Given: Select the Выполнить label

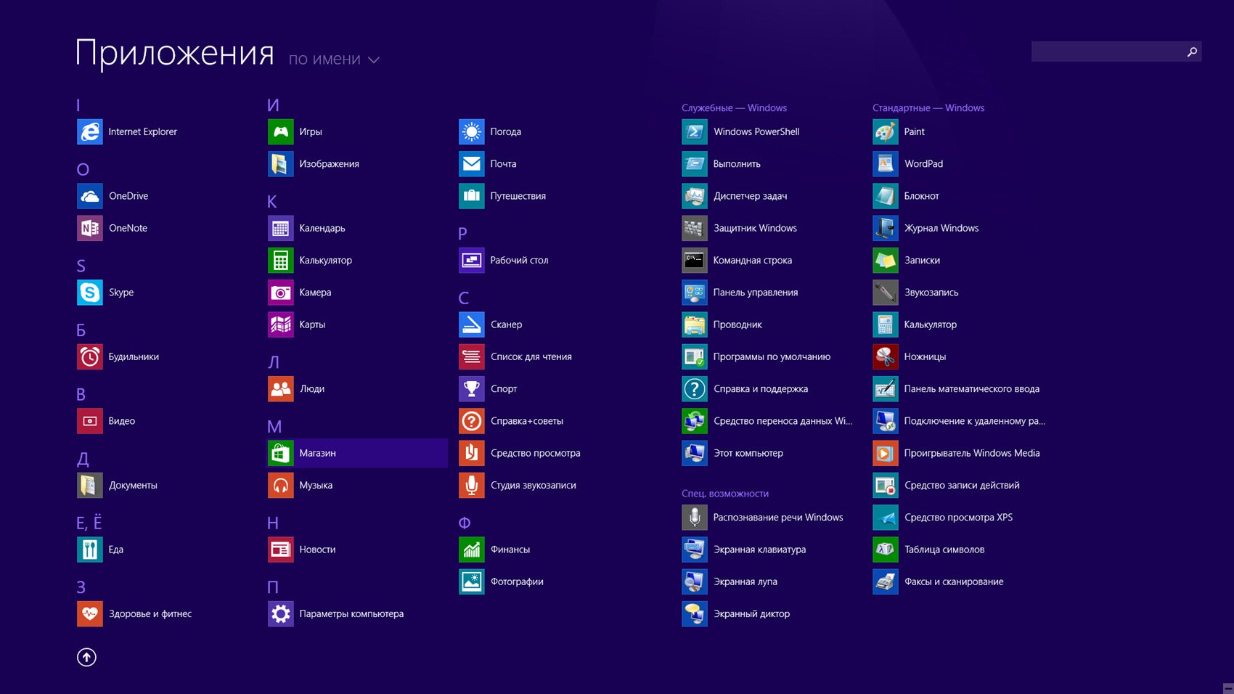Looking at the screenshot, I should 737,164.
